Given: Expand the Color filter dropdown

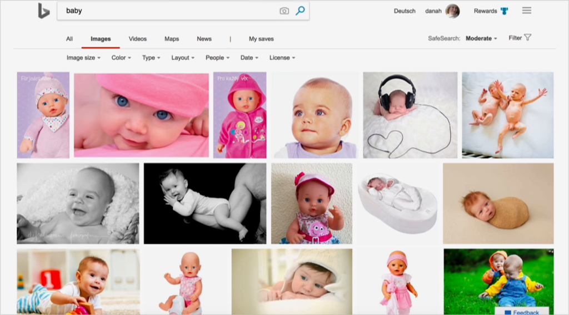Looking at the screenshot, I should pos(121,58).
